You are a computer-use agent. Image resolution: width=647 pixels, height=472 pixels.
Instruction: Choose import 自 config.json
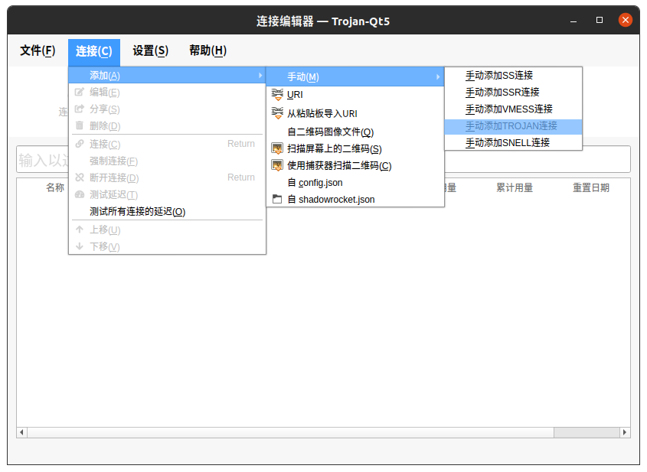click(x=355, y=183)
